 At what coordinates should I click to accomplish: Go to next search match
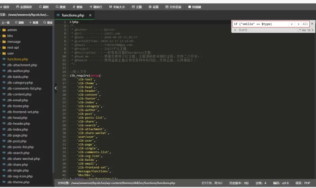pyautogui.click(x=298, y=24)
